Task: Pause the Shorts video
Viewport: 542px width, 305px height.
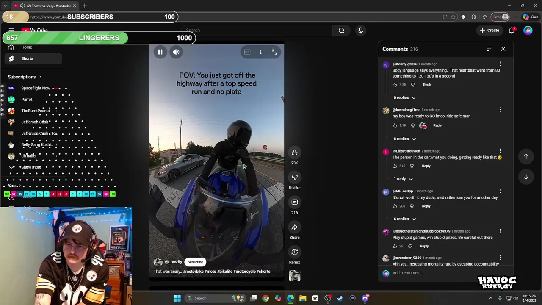Action: click(x=160, y=52)
